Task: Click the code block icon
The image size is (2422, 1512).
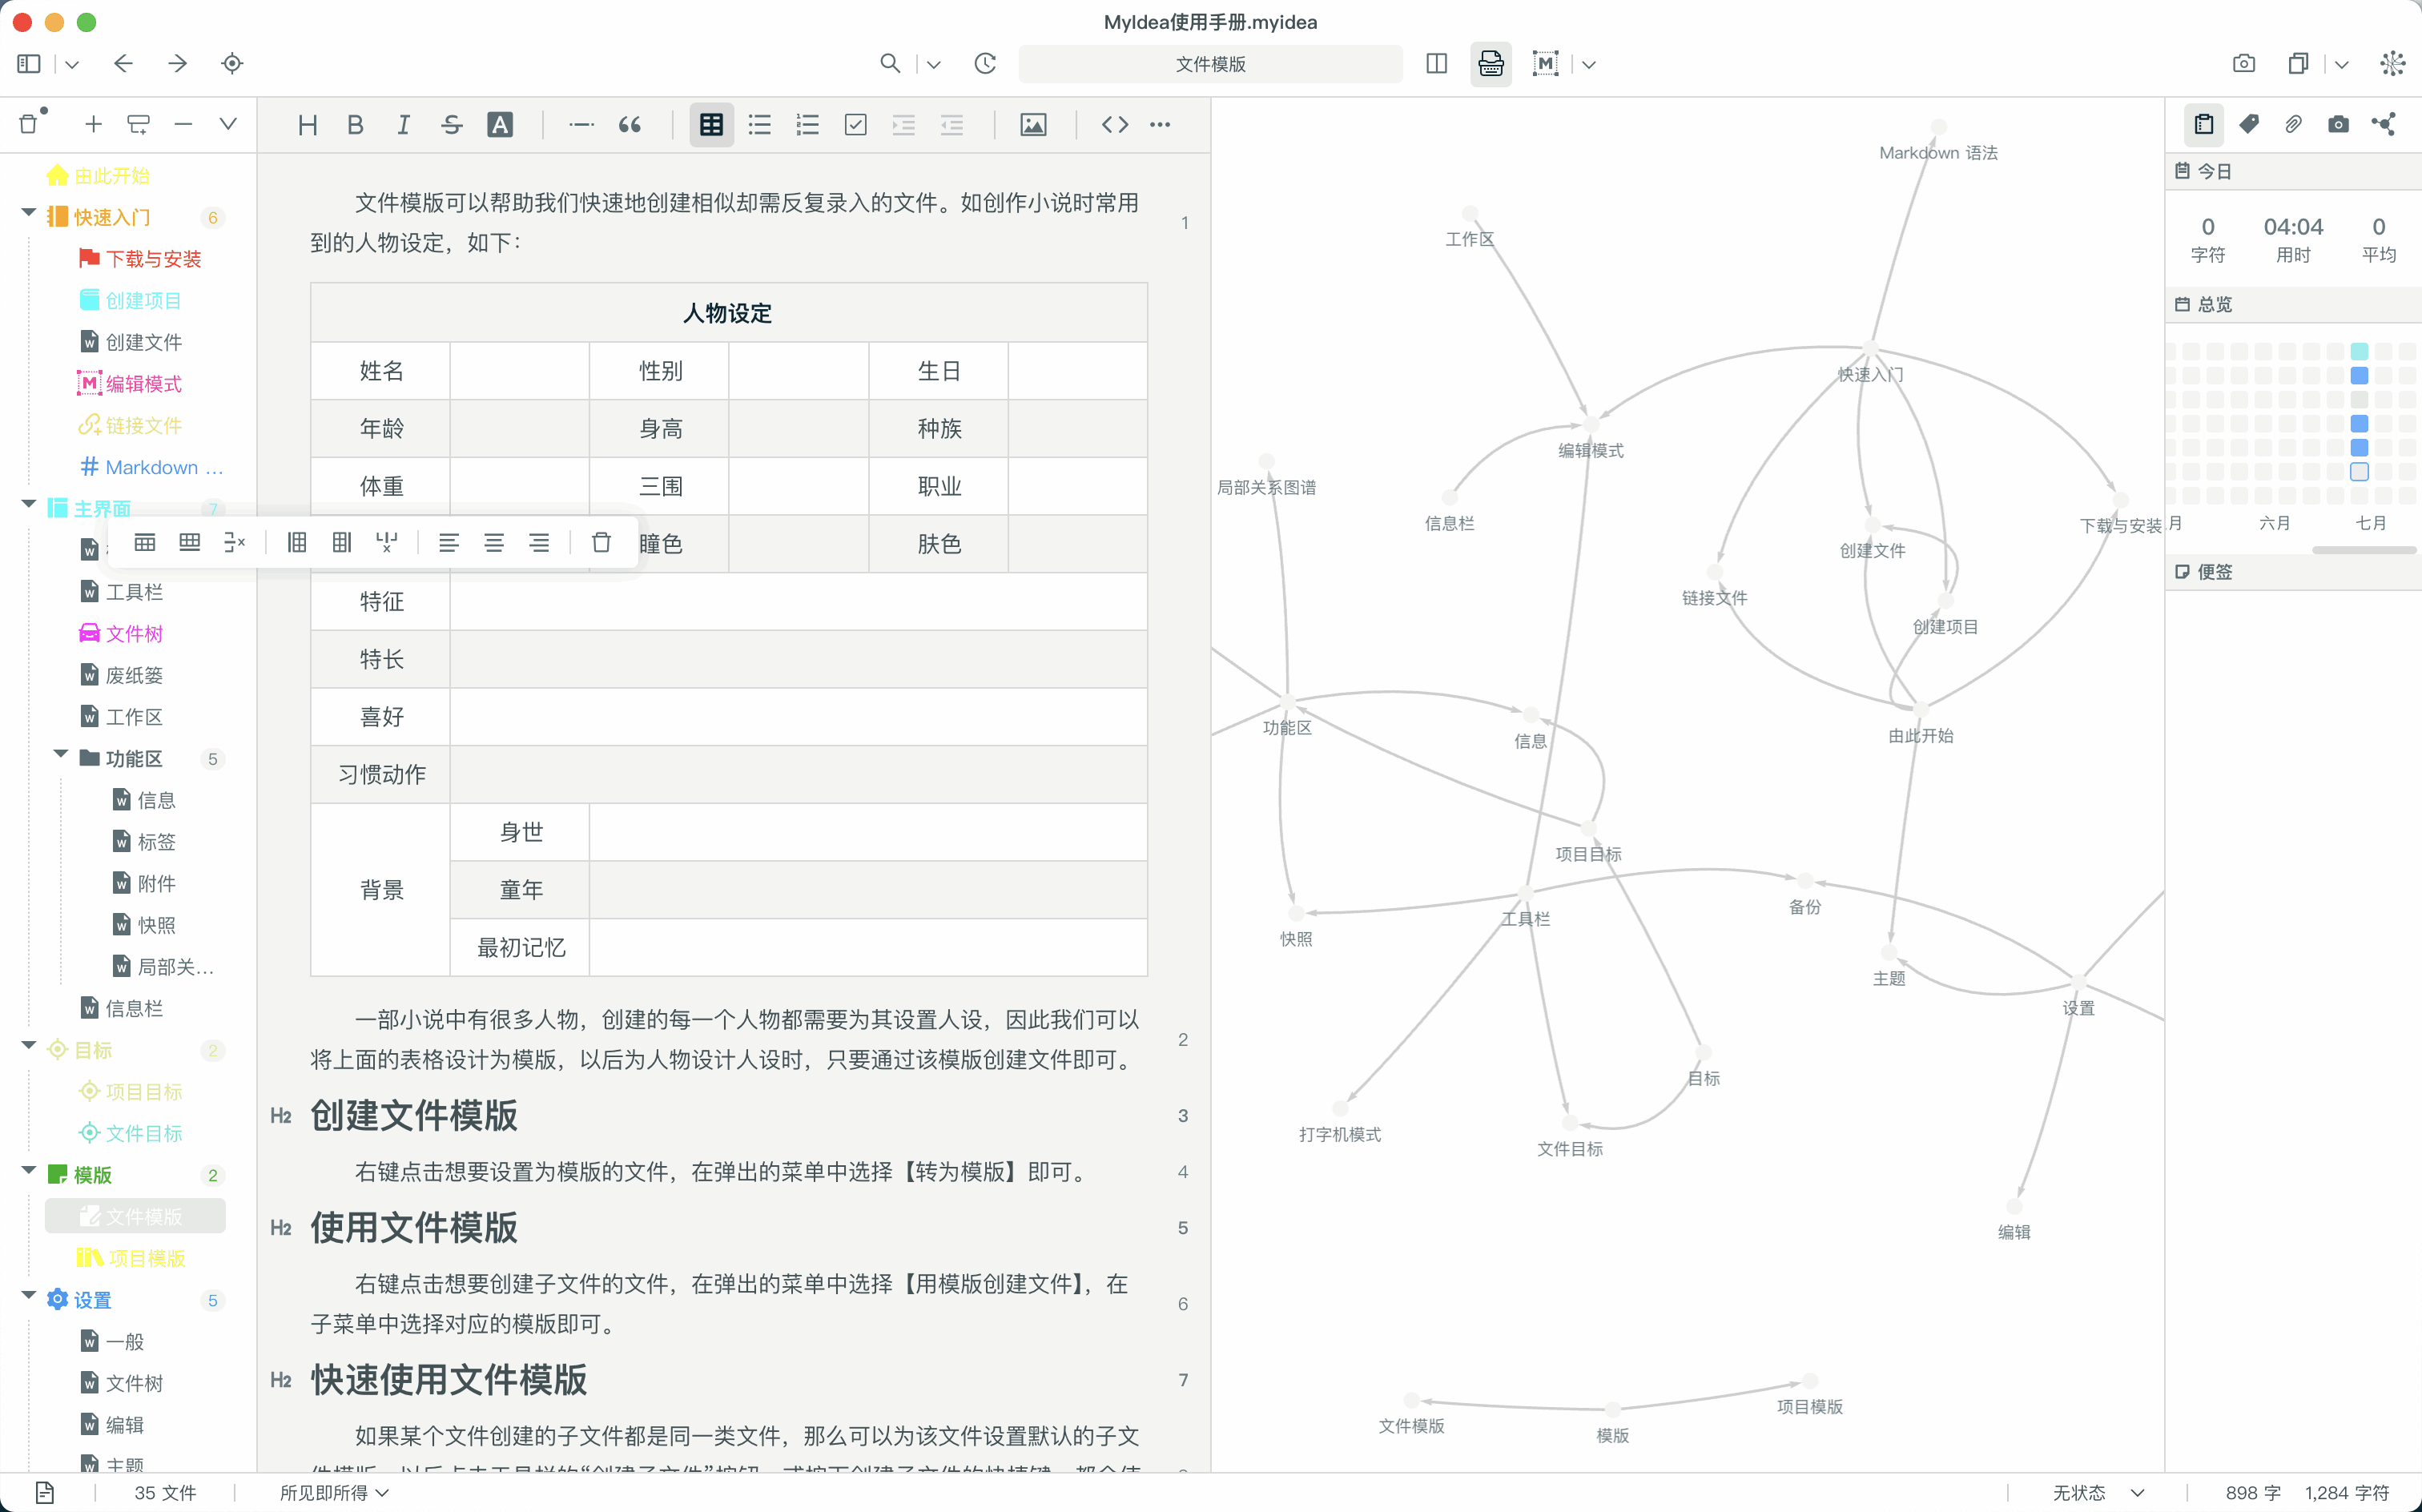Action: [x=1115, y=125]
